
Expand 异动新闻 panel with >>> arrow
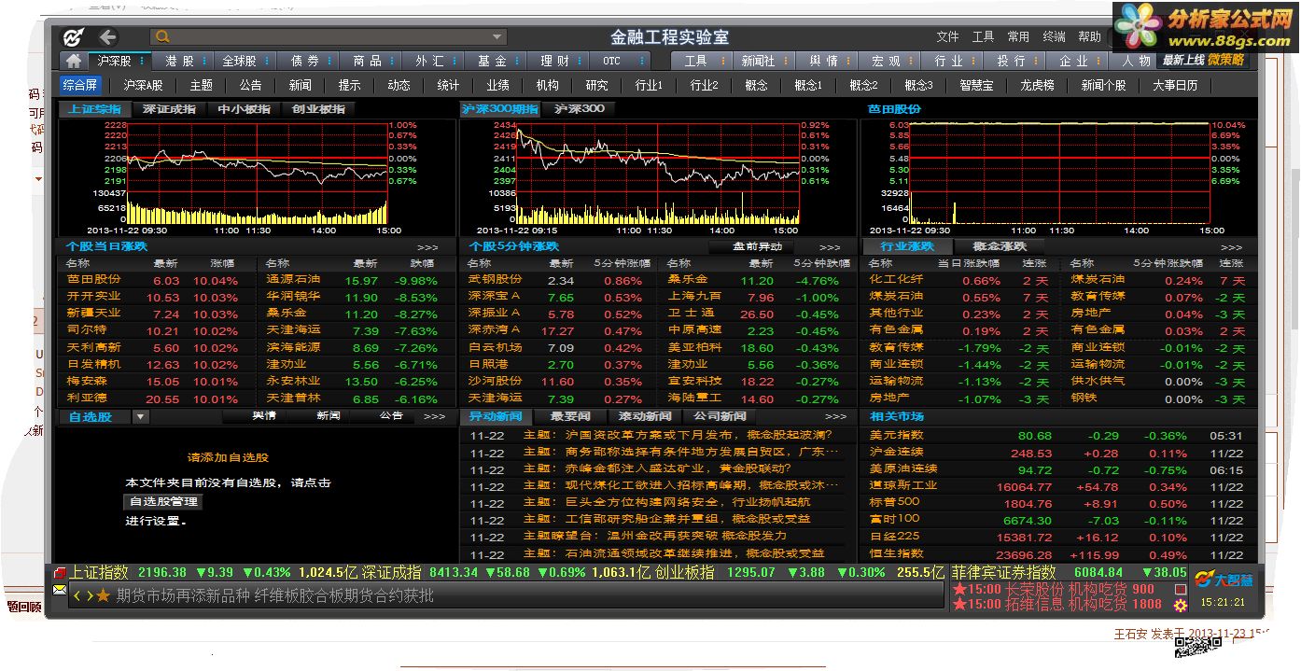tap(835, 417)
